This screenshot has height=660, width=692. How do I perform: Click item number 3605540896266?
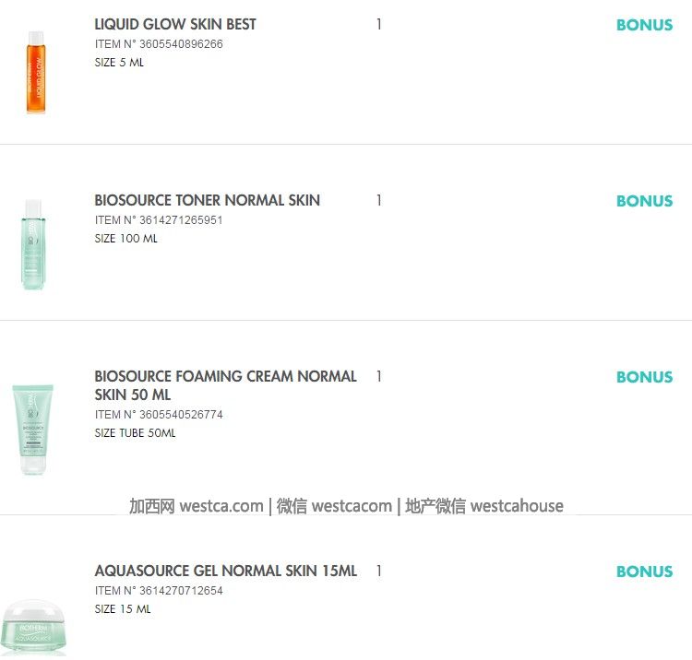159,44
